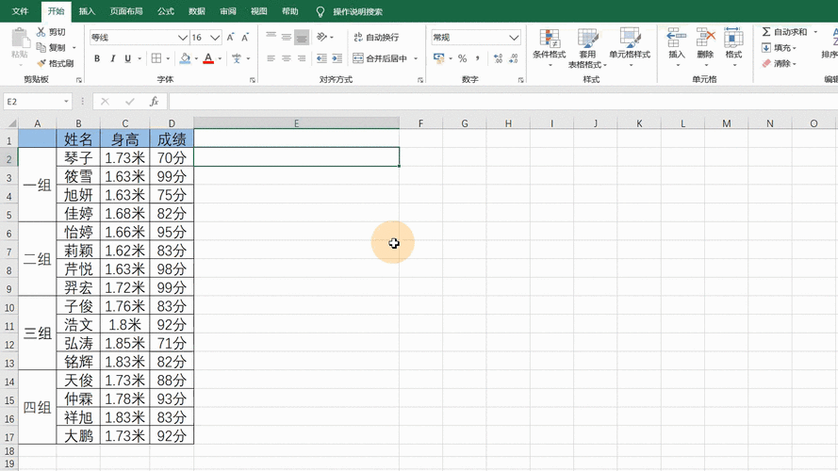
Task: Increase decimal places
Action: click(498, 57)
